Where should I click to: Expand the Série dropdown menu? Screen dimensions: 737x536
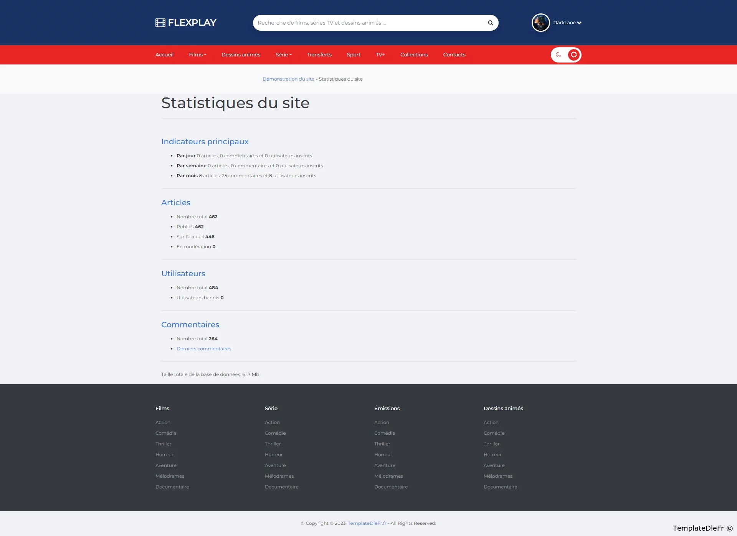[283, 54]
